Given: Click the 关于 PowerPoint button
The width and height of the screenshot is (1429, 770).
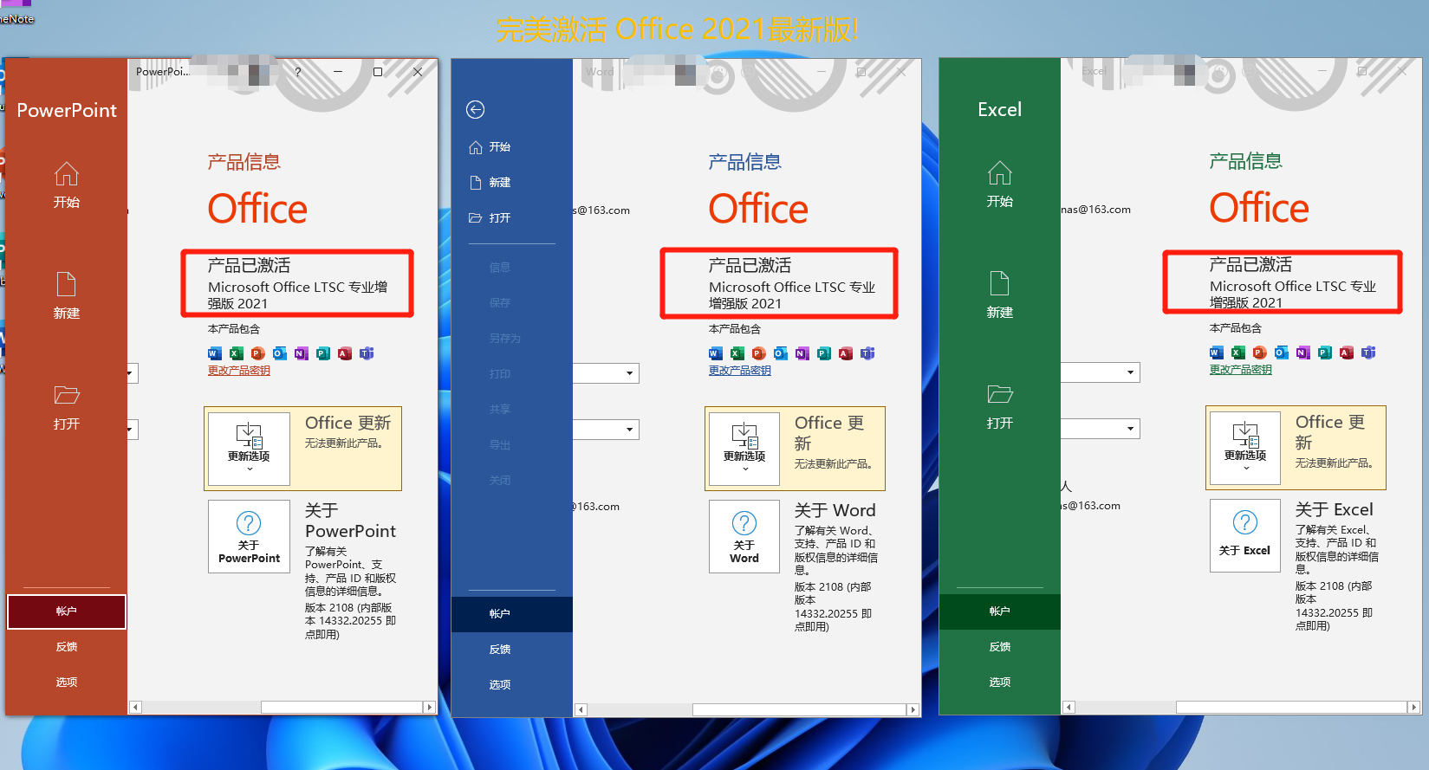Looking at the screenshot, I should coord(249,537).
